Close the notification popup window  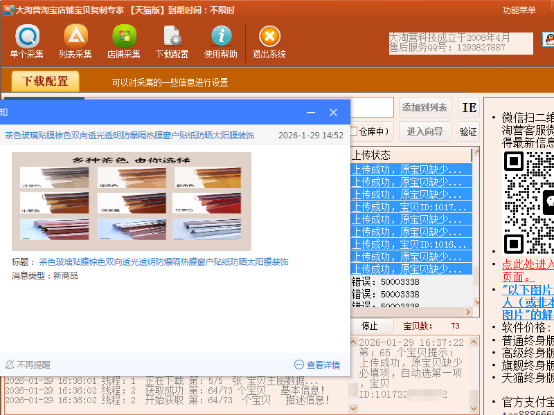333,112
